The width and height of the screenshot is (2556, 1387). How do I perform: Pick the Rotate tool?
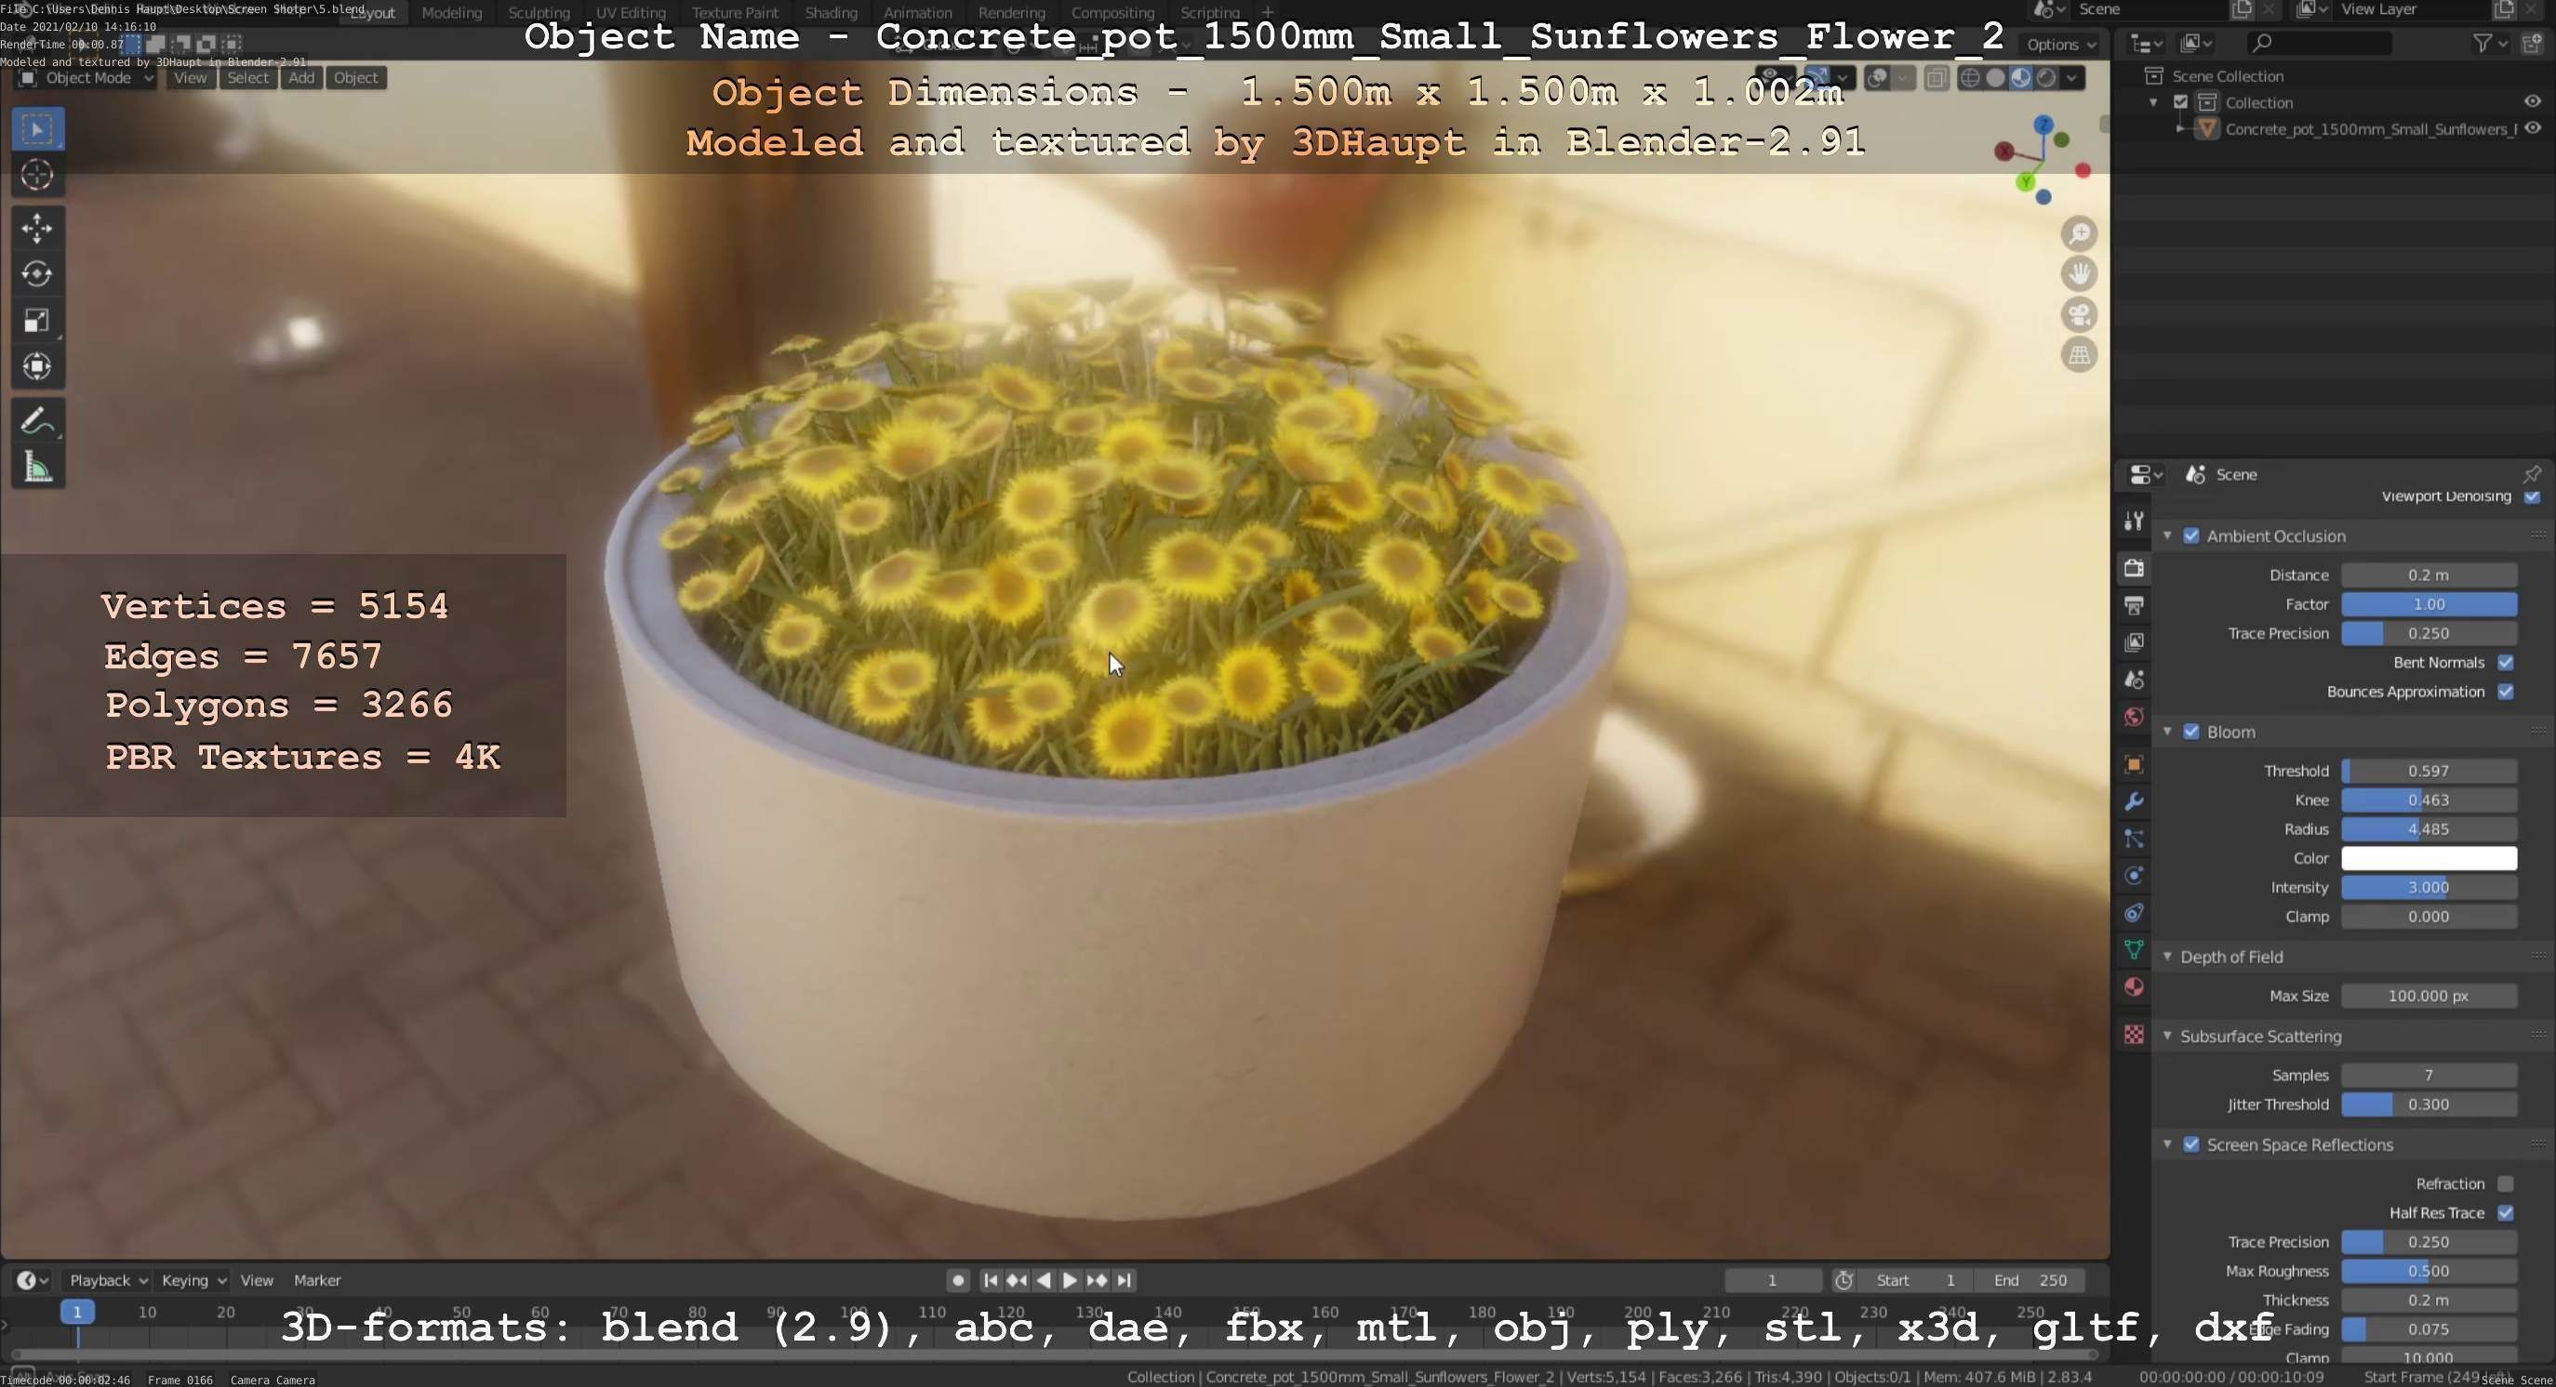coord(38,273)
